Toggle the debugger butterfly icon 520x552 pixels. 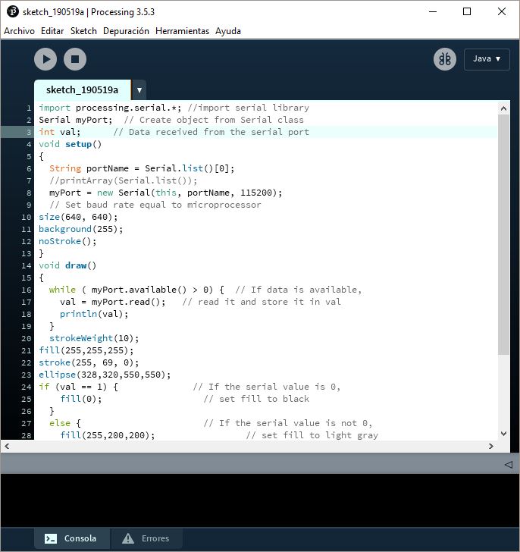click(x=445, y=59)
